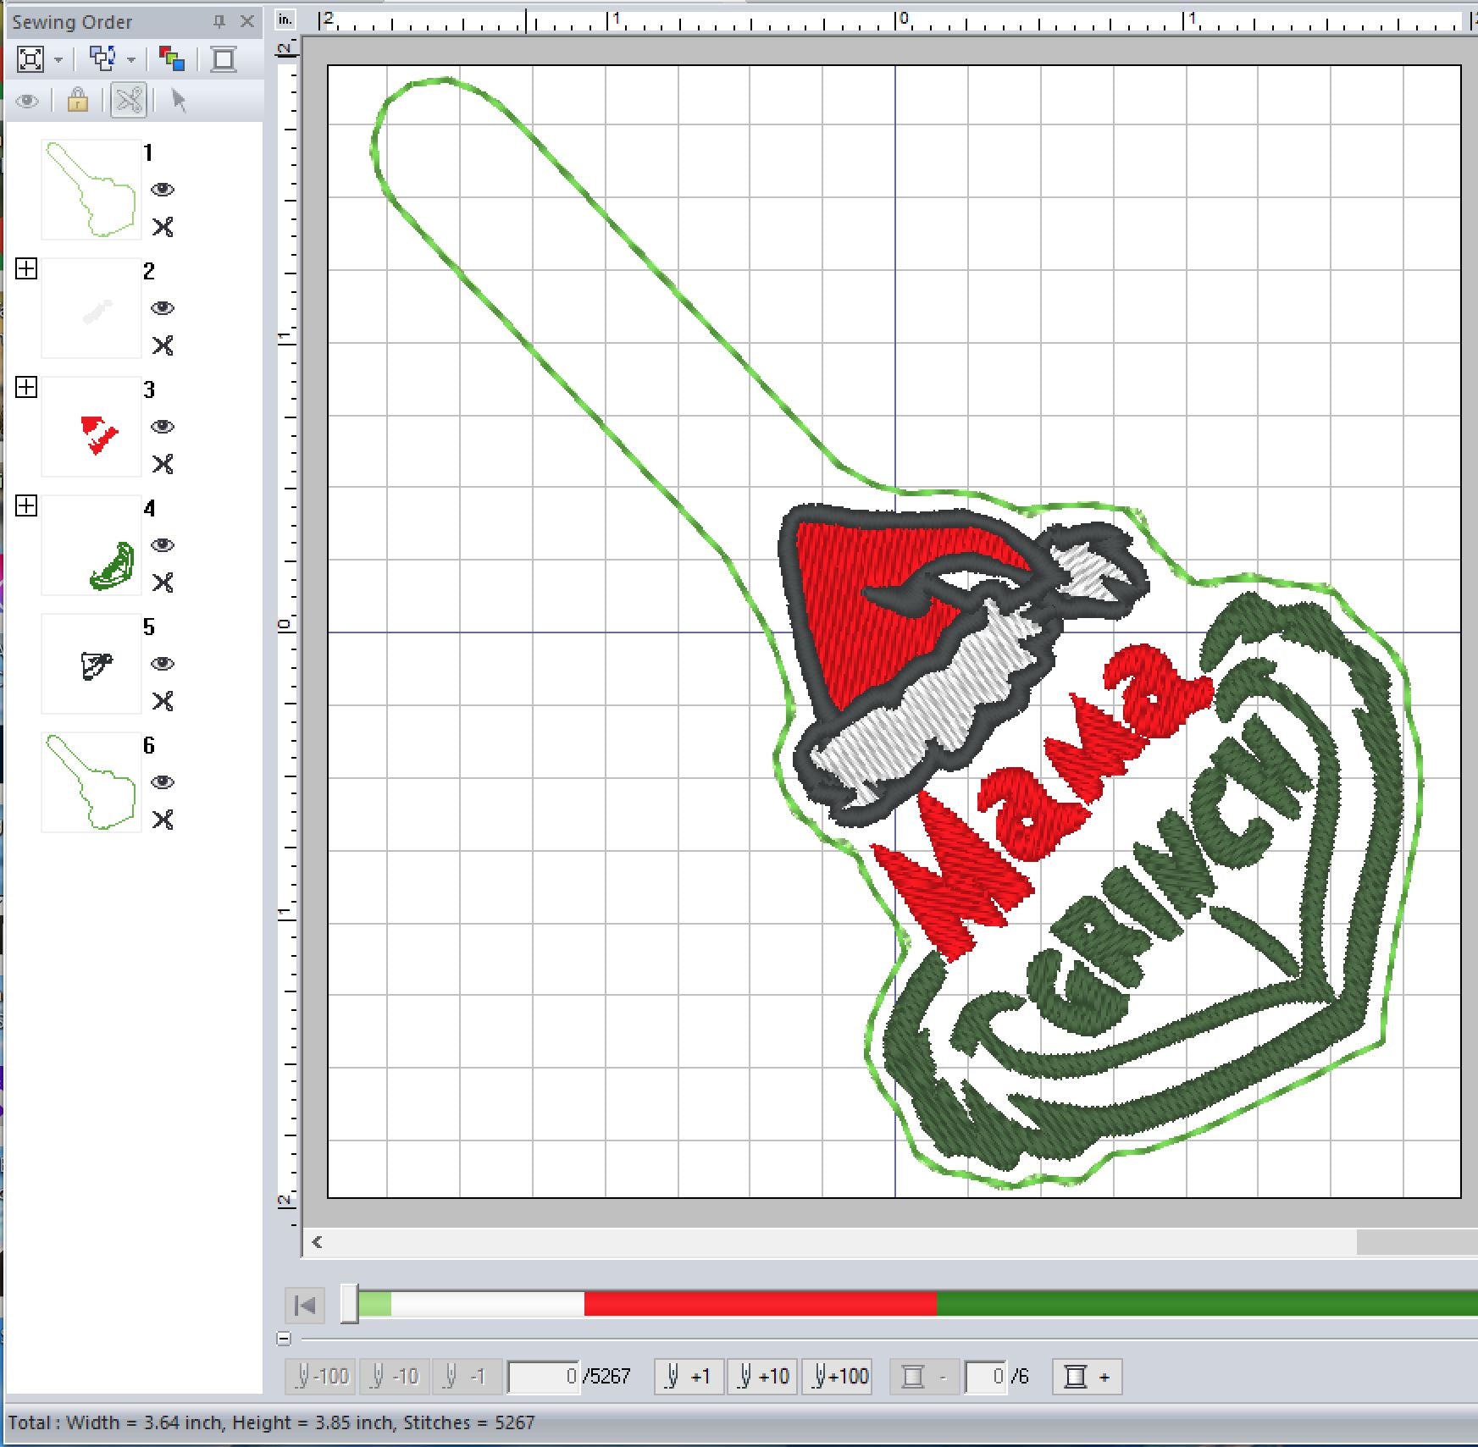
Task: Hide sewing order item 1 with eye icon
Action: 163,190
